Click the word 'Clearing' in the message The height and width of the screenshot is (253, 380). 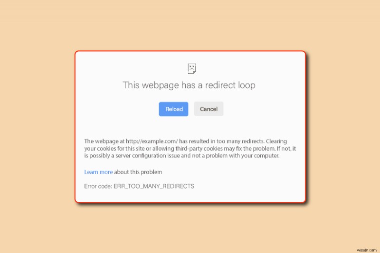coord(276,141)
